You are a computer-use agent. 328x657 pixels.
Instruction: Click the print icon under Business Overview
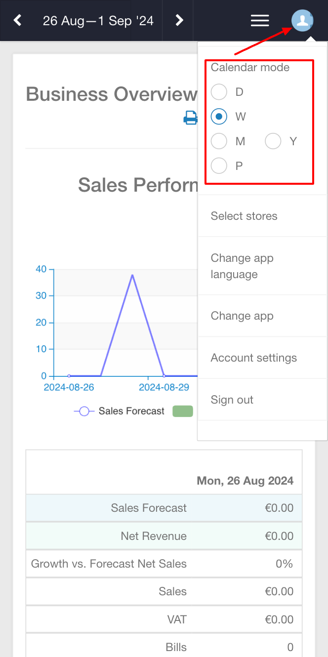click(x=191, y=118)
